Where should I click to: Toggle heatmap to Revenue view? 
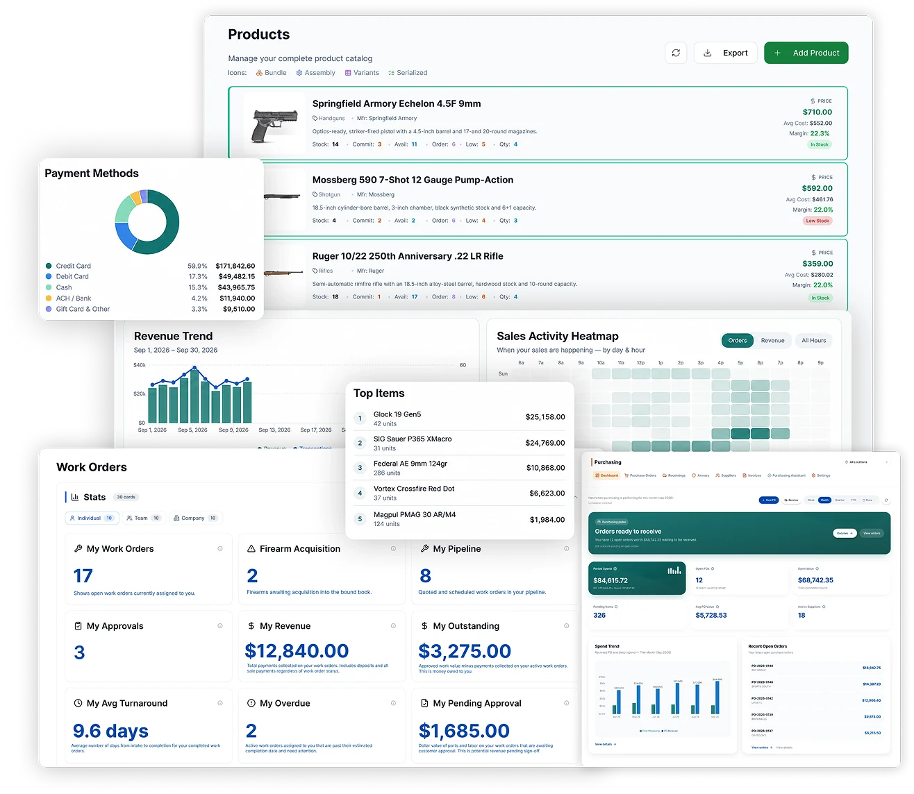[x=772, y=341]
